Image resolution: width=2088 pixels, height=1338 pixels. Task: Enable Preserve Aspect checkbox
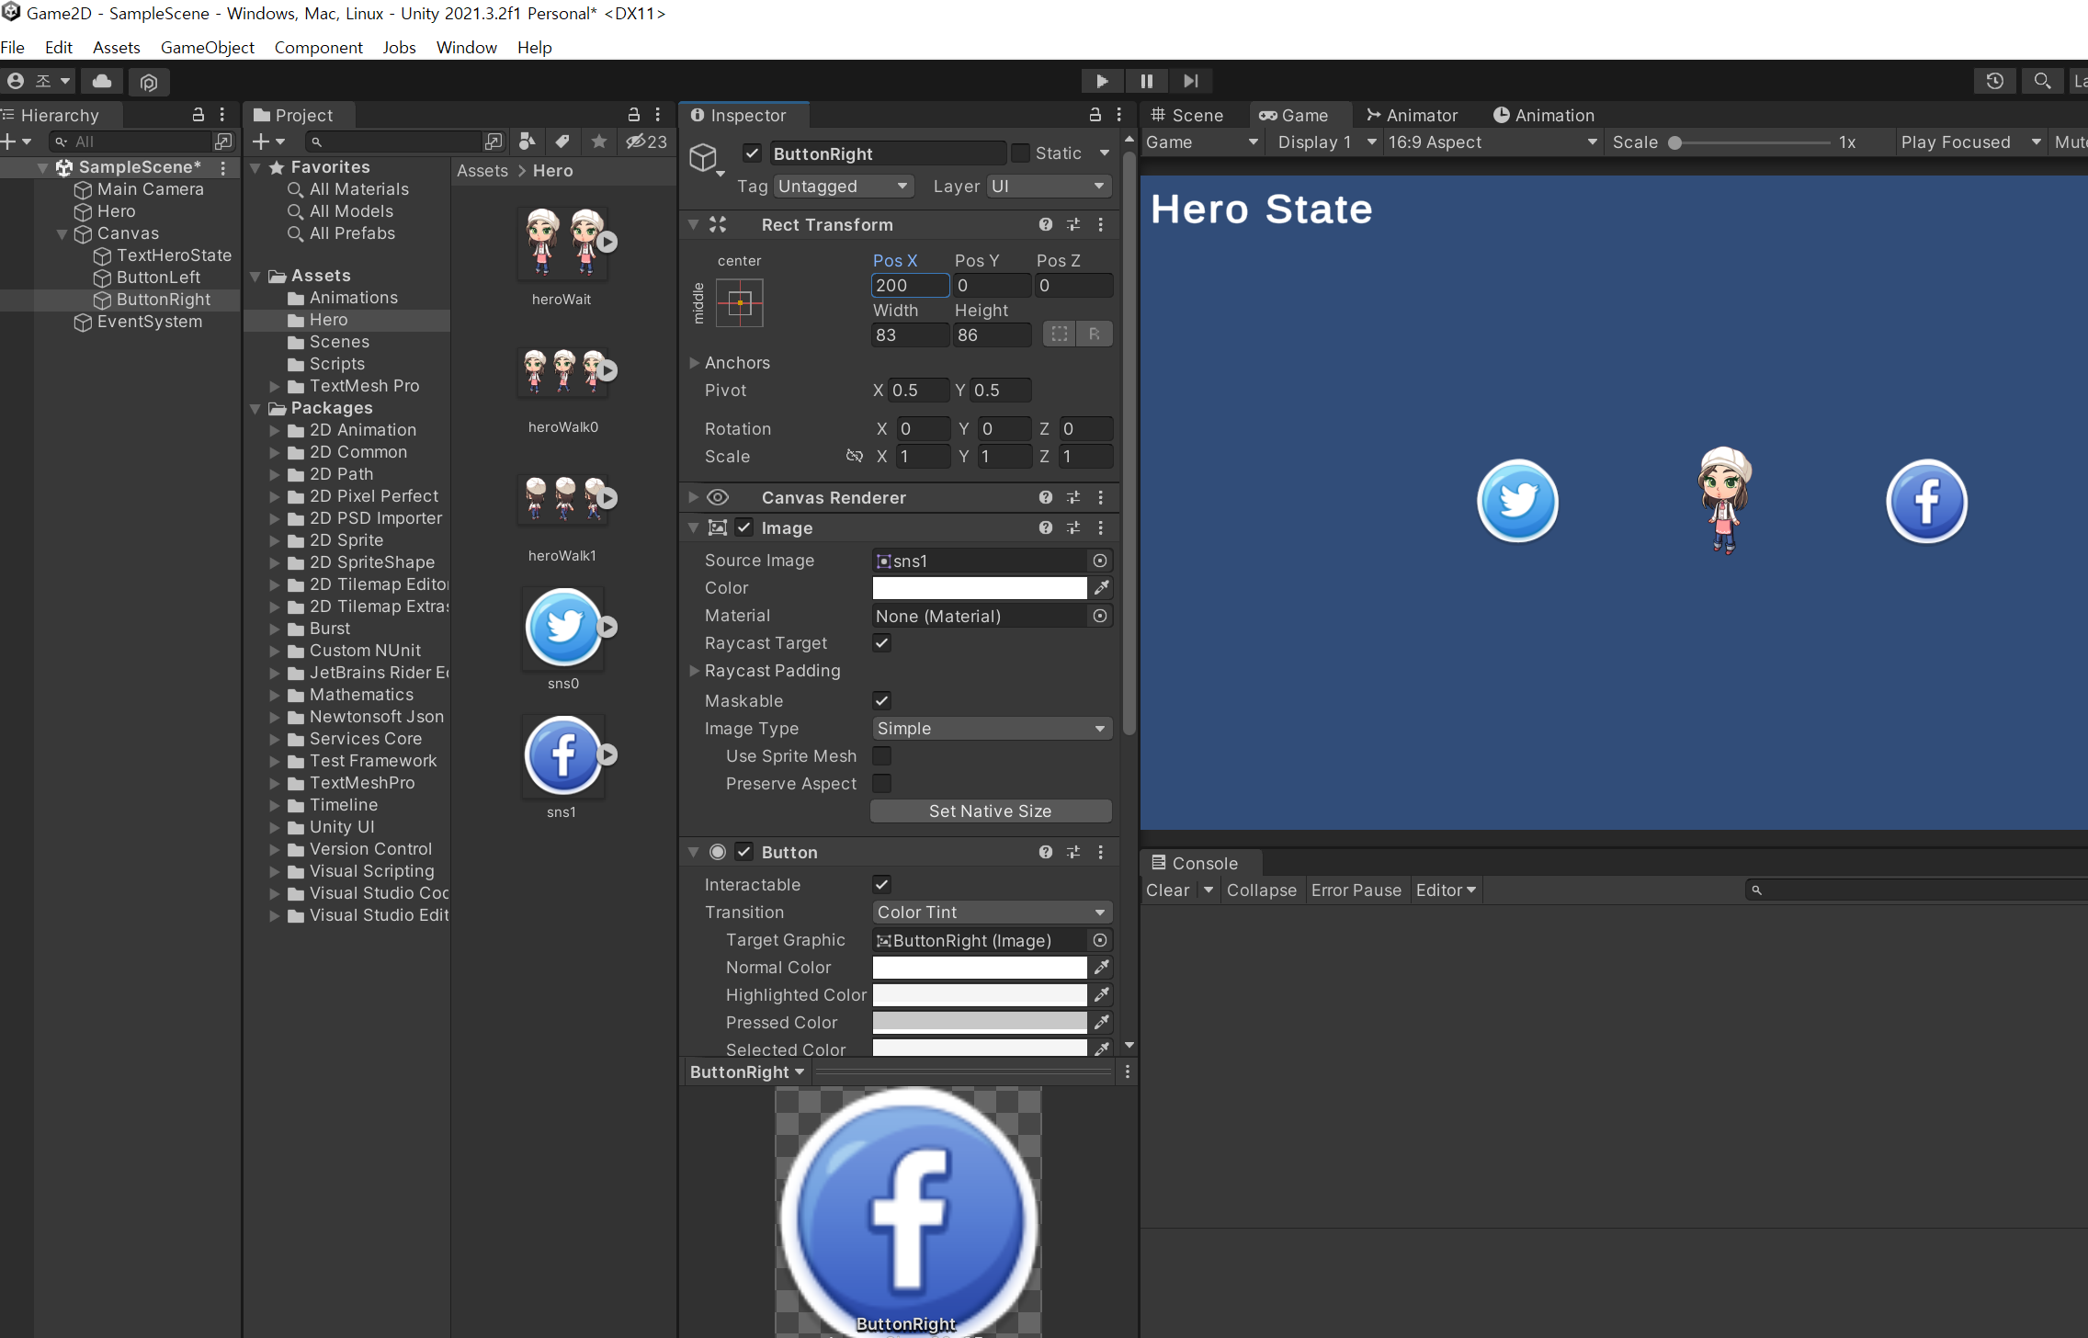tap(881, 783)
